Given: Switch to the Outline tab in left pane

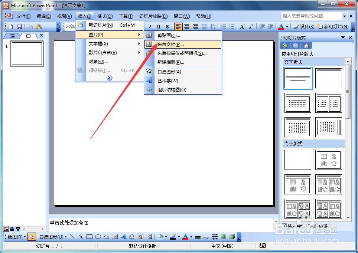Looking at the screenshot, I should point(12,36).
